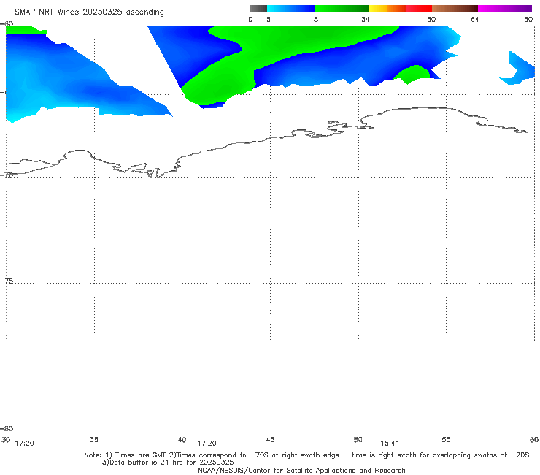540x475 pixels.
Task: Click the swath time '17:20' near longitude 40
Action: (x=207, y=444)
